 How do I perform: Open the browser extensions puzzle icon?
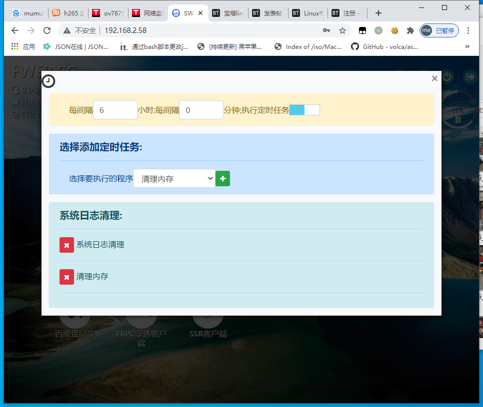(410, 30)
